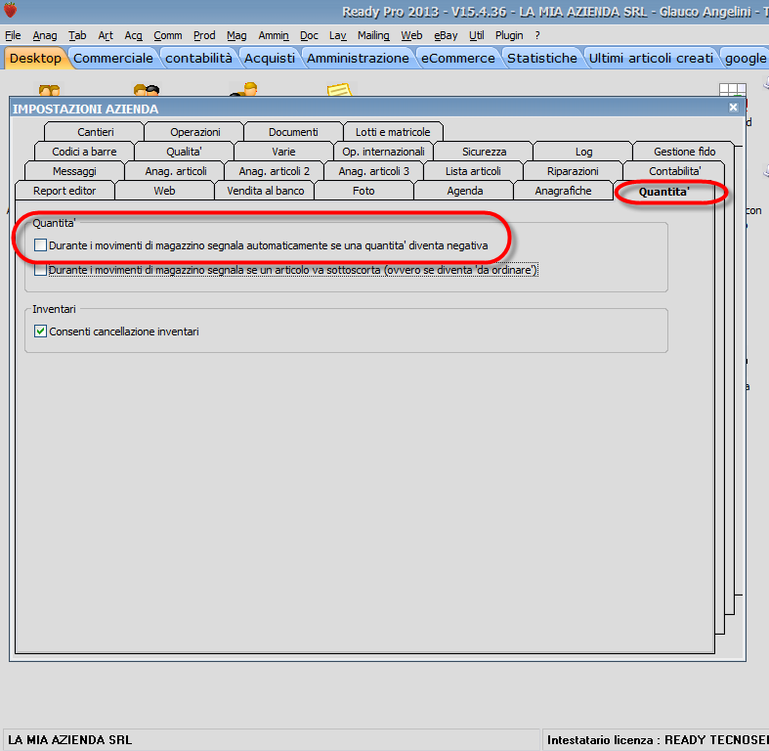The height and width of the screenshot is (751, 769).
Task: Switch to Ultimi articoli creati tab
Action: [651, 58]
